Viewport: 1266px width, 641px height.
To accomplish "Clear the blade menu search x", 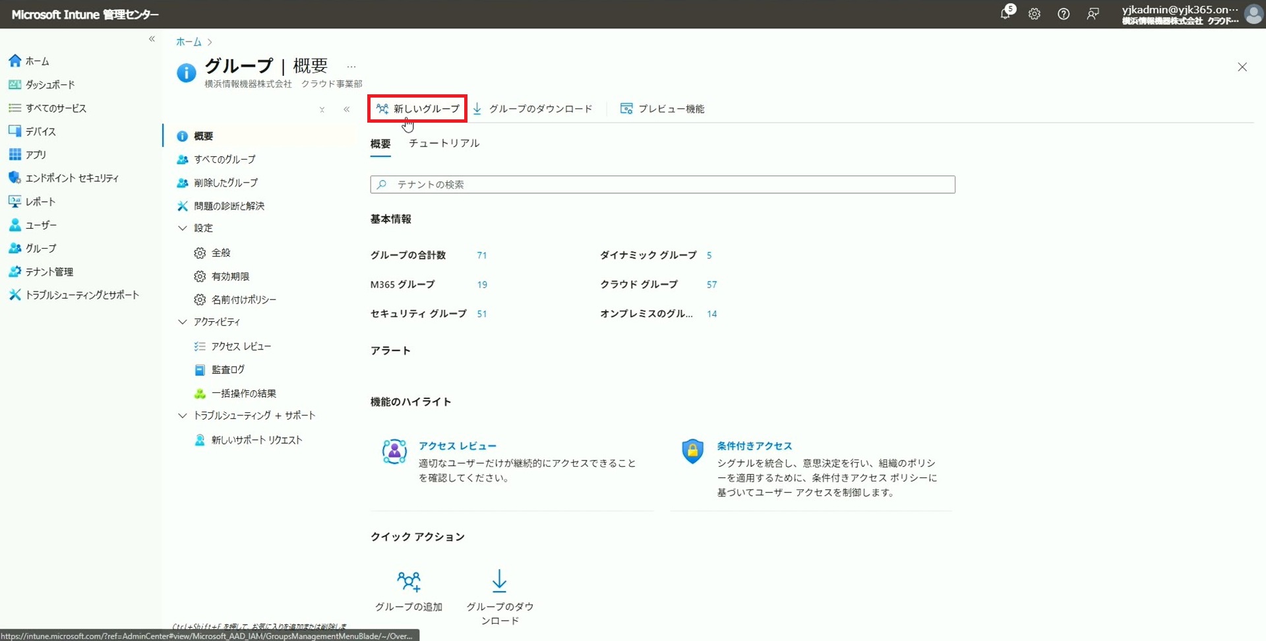I will (322, 110).
